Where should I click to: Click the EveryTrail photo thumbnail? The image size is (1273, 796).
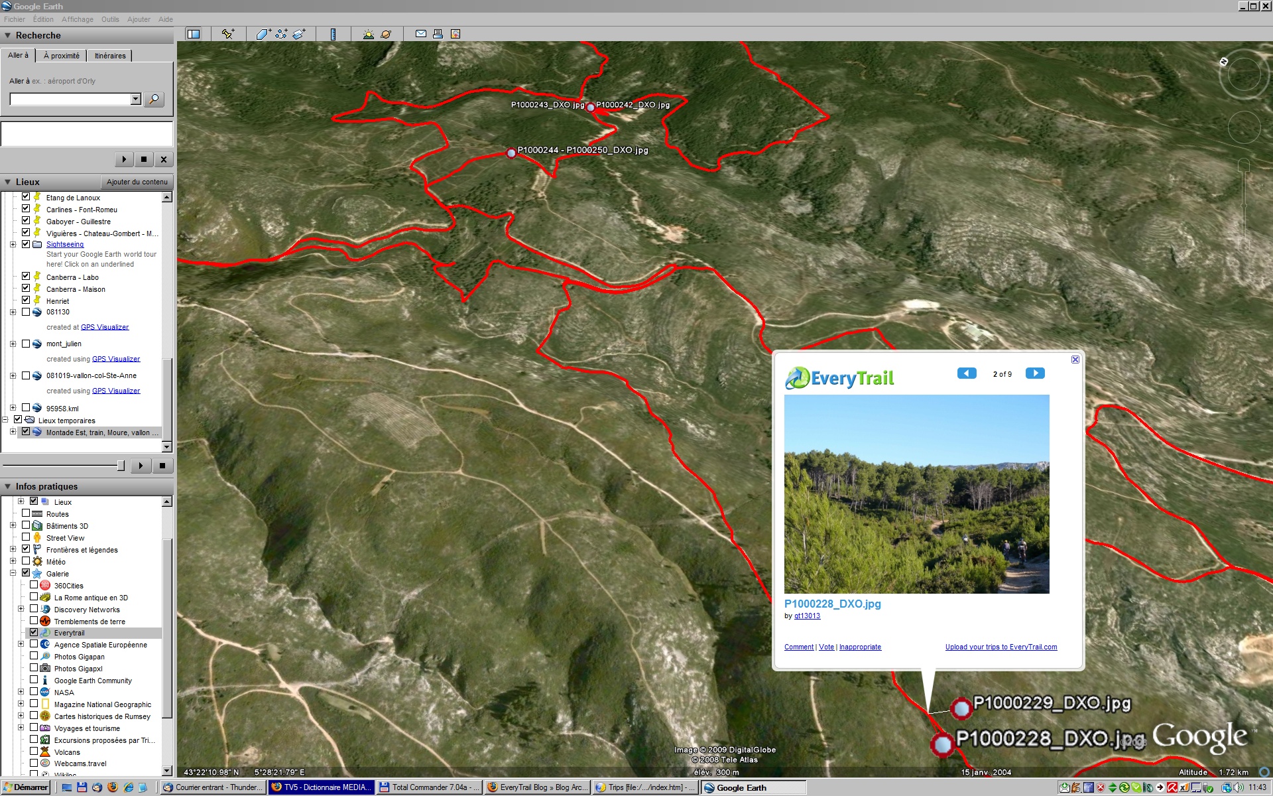point(916,494)
